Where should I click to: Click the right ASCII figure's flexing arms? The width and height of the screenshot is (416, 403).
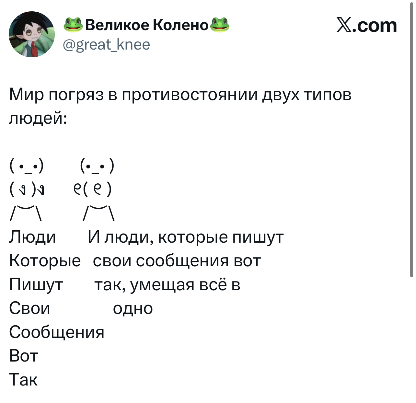point(93,189)
